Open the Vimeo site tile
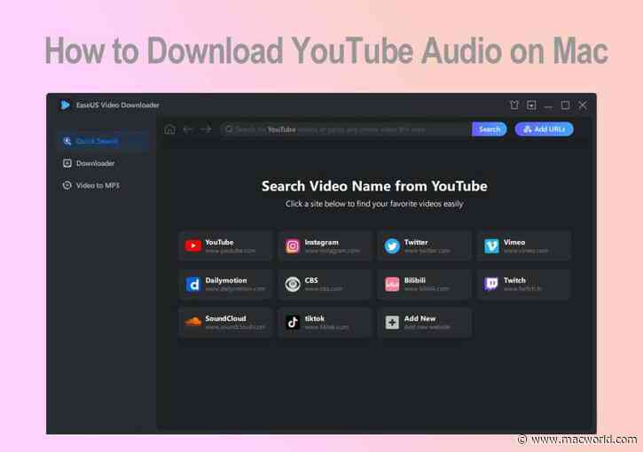The image size is (643, 452). (x=524, y=245)
